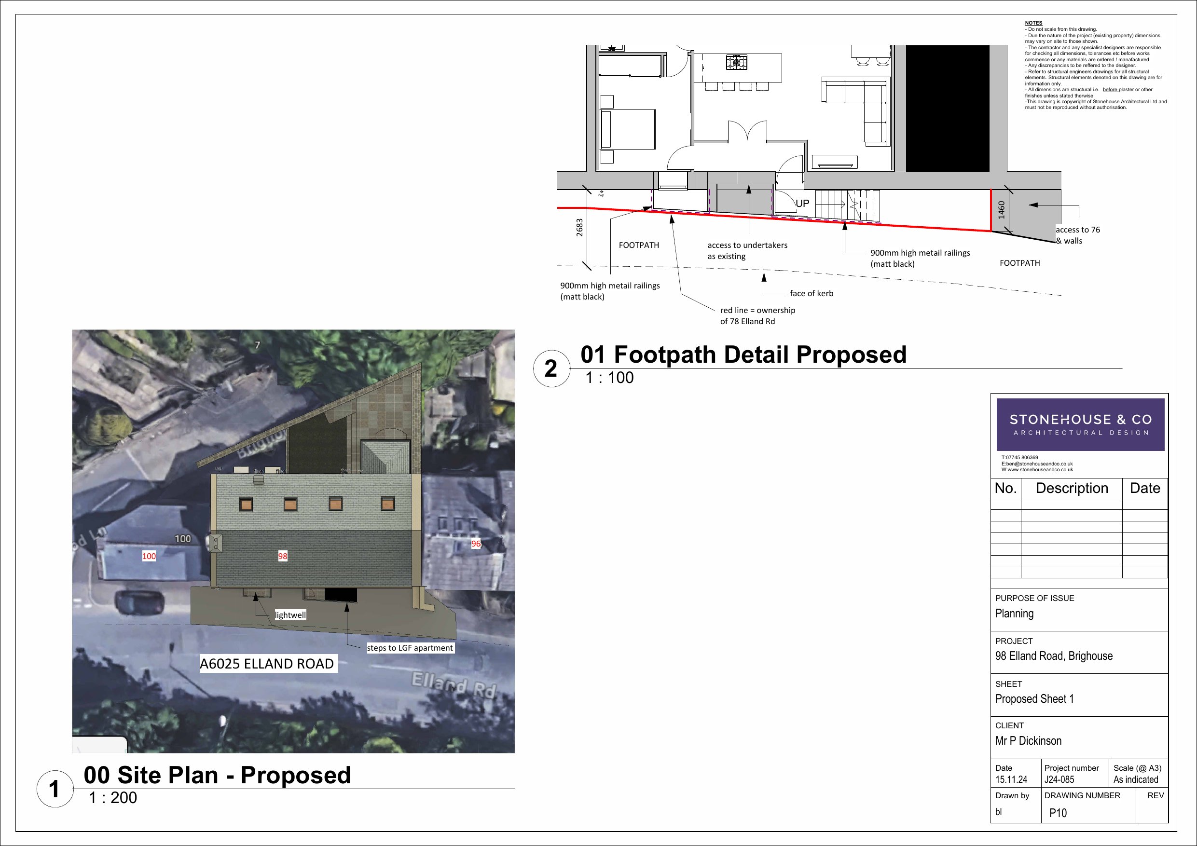1197x846 pixels.
Task: Click the red number 98 label
Action: (283, 556)
